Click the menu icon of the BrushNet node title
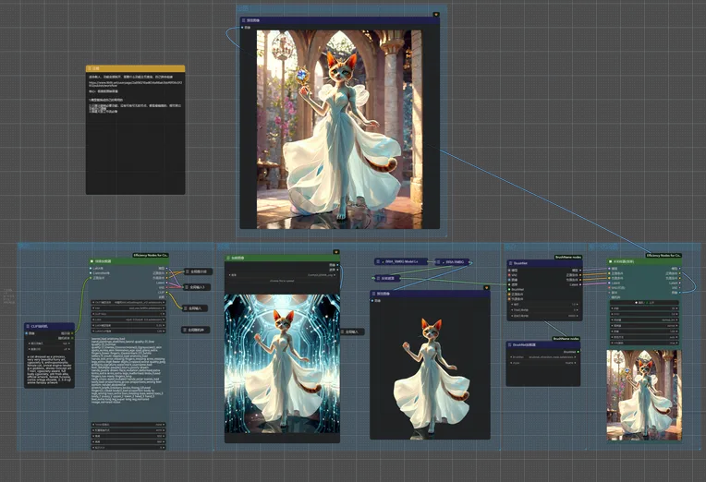This screenshot has height=482, width=706. click(x=511, y=263)
